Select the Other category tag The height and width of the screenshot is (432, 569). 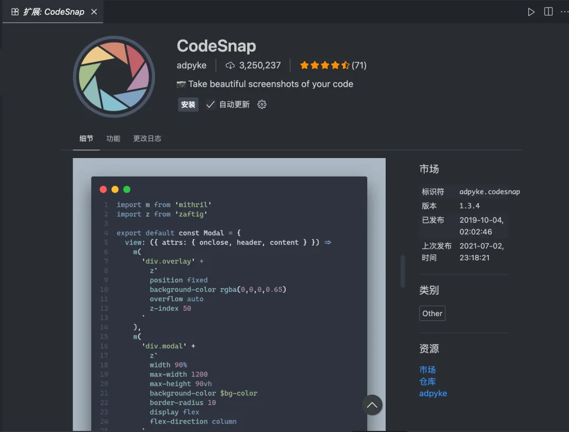coord(432,313)
